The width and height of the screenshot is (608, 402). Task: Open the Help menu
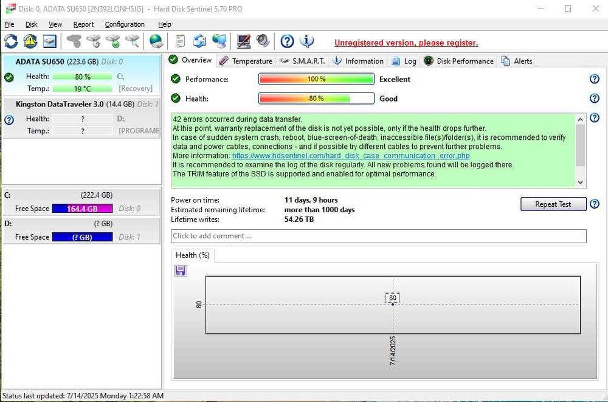[164, 24]
